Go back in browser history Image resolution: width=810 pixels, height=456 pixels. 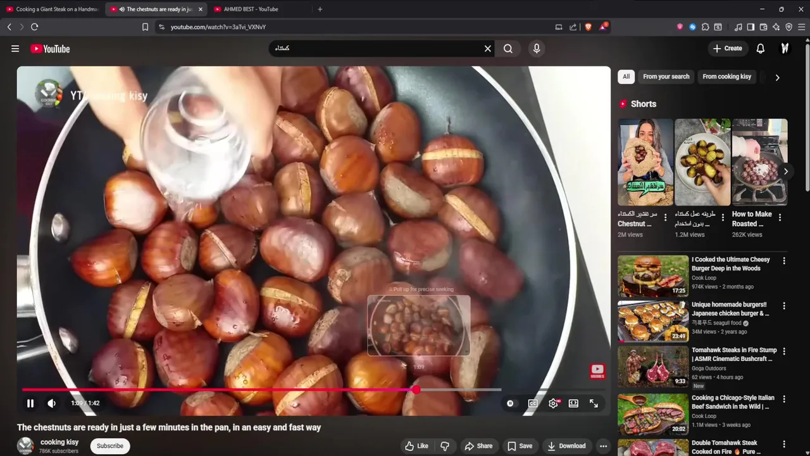(x=9, y=27)
